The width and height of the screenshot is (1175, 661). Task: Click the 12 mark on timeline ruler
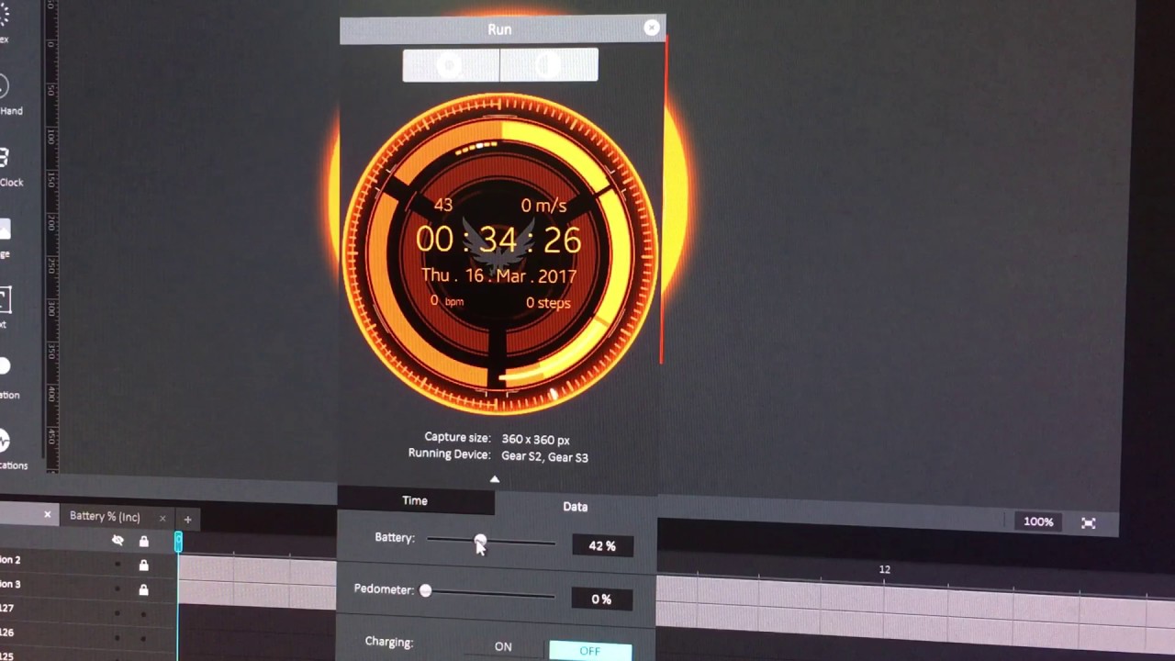pyautogui.click(x=884, y=570)
